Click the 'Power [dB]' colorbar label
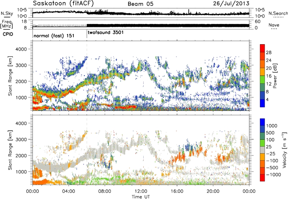Viewport: 288px width, 199px height. 275,76
